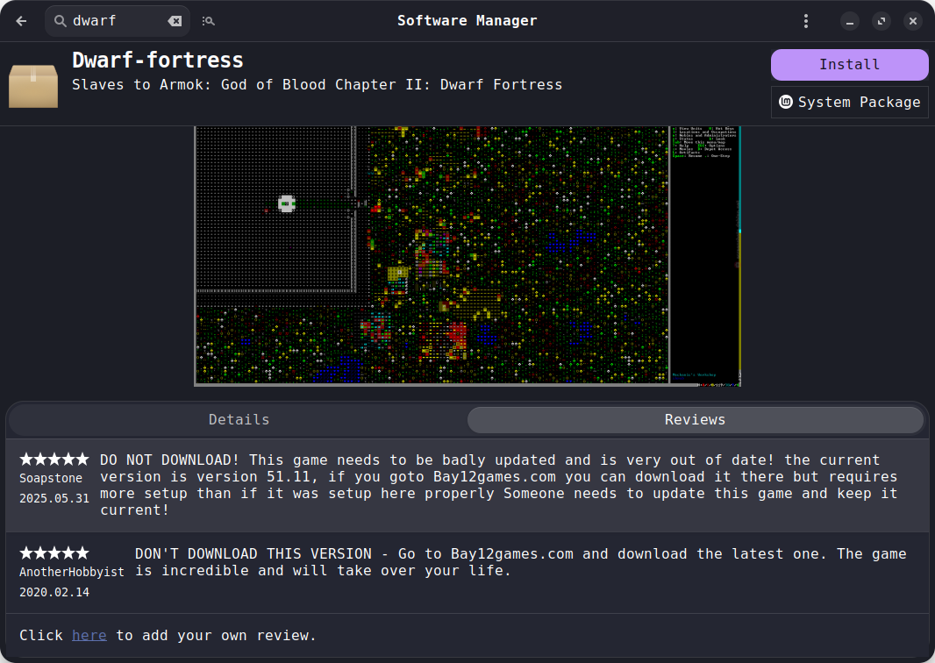Select the Reviews tab

pos(695,420)
